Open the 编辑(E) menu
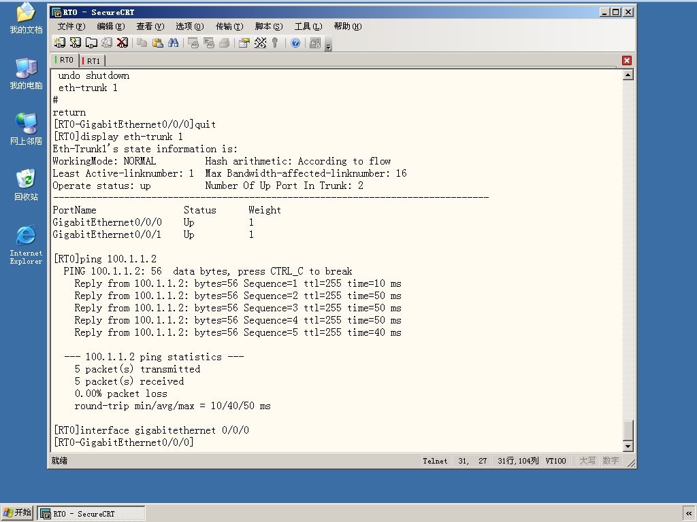697x522 pixels. pyautogui.click(x=111, y=27)
